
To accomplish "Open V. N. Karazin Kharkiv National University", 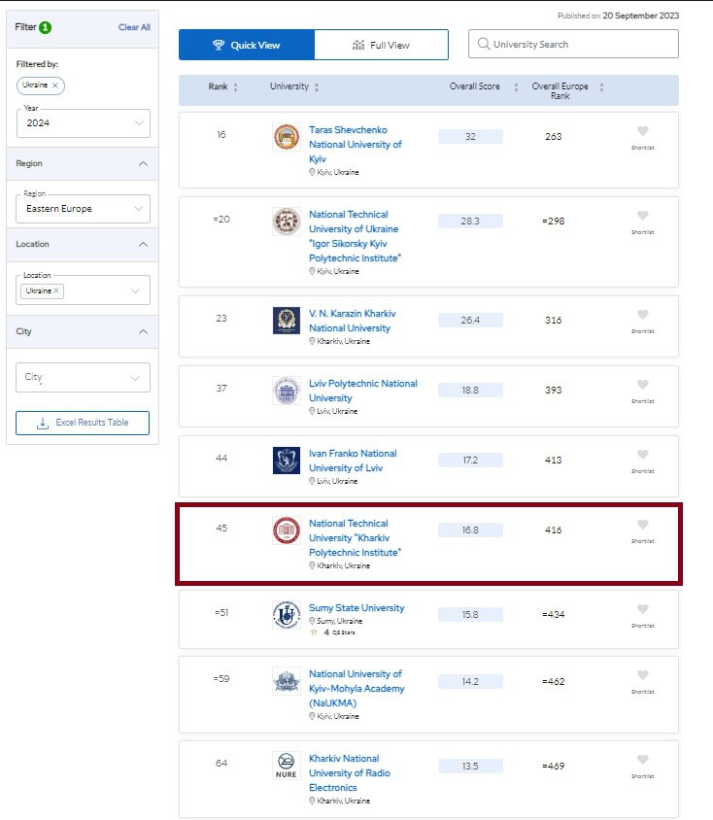I will (x=352, y=321).
